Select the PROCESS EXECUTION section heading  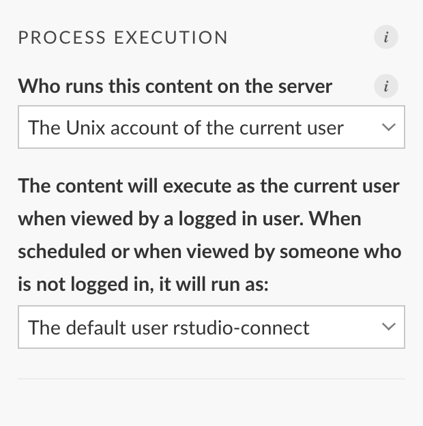123,38
